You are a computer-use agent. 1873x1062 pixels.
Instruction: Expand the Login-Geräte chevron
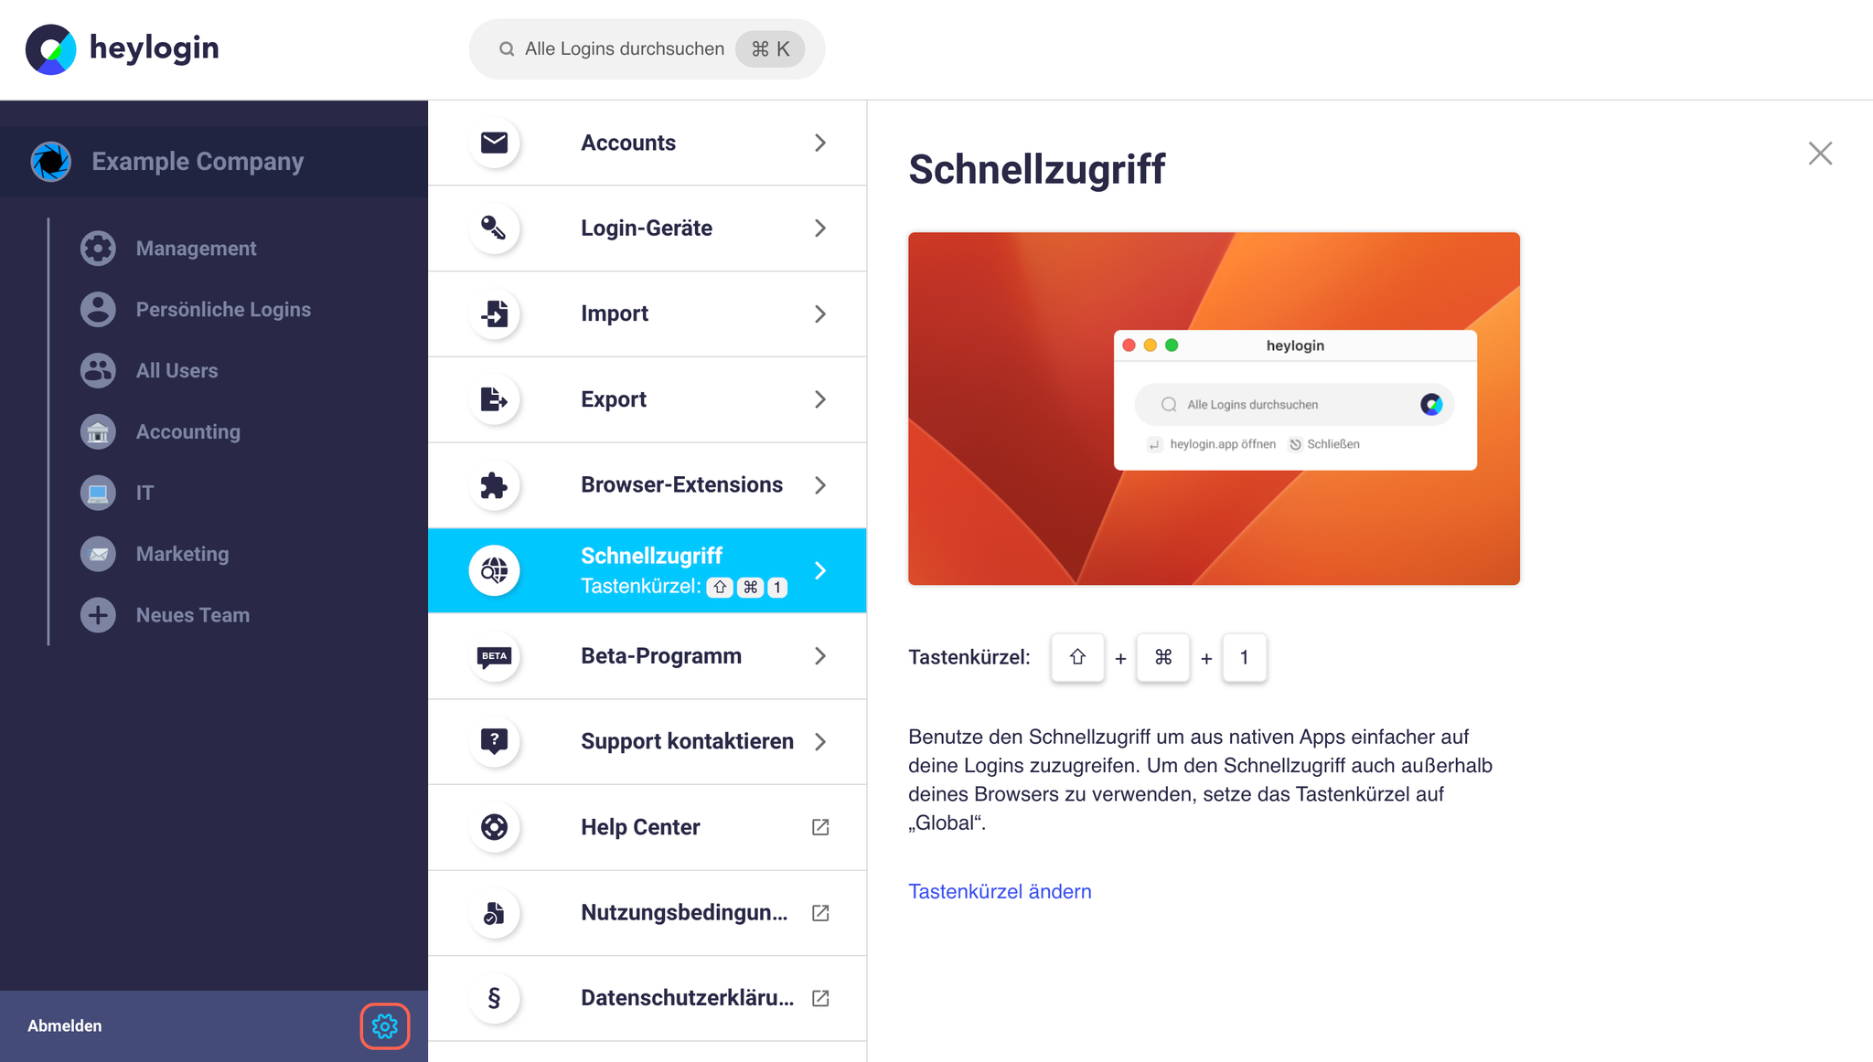tap(820, 228)
